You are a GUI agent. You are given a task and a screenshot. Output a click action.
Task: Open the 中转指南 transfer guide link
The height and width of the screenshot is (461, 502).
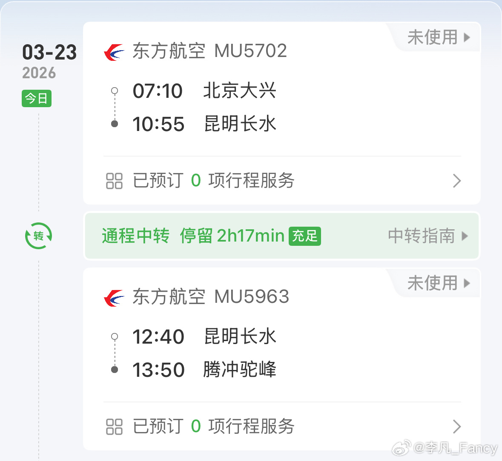tap(420, 236)
